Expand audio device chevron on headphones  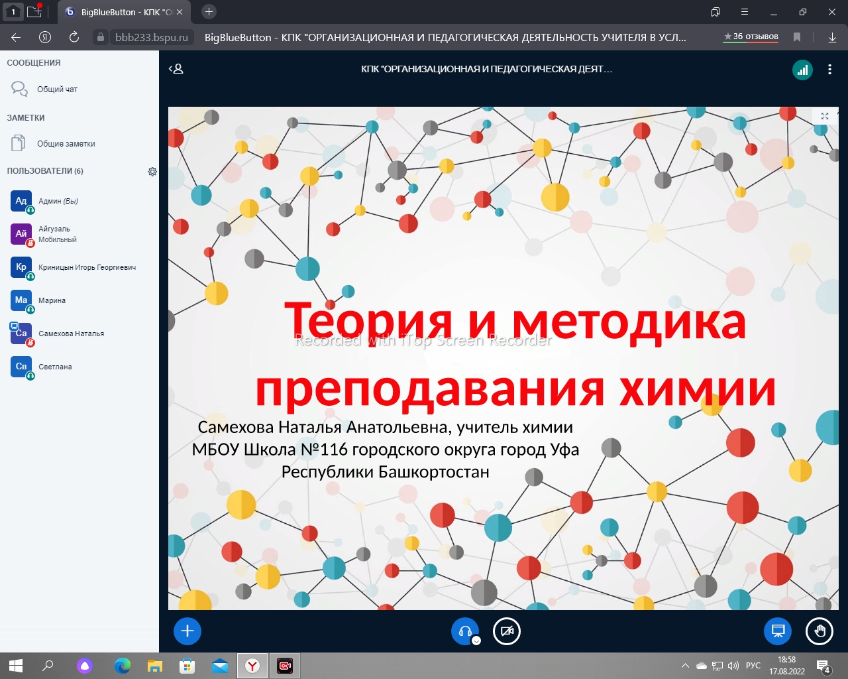(476, 641)
